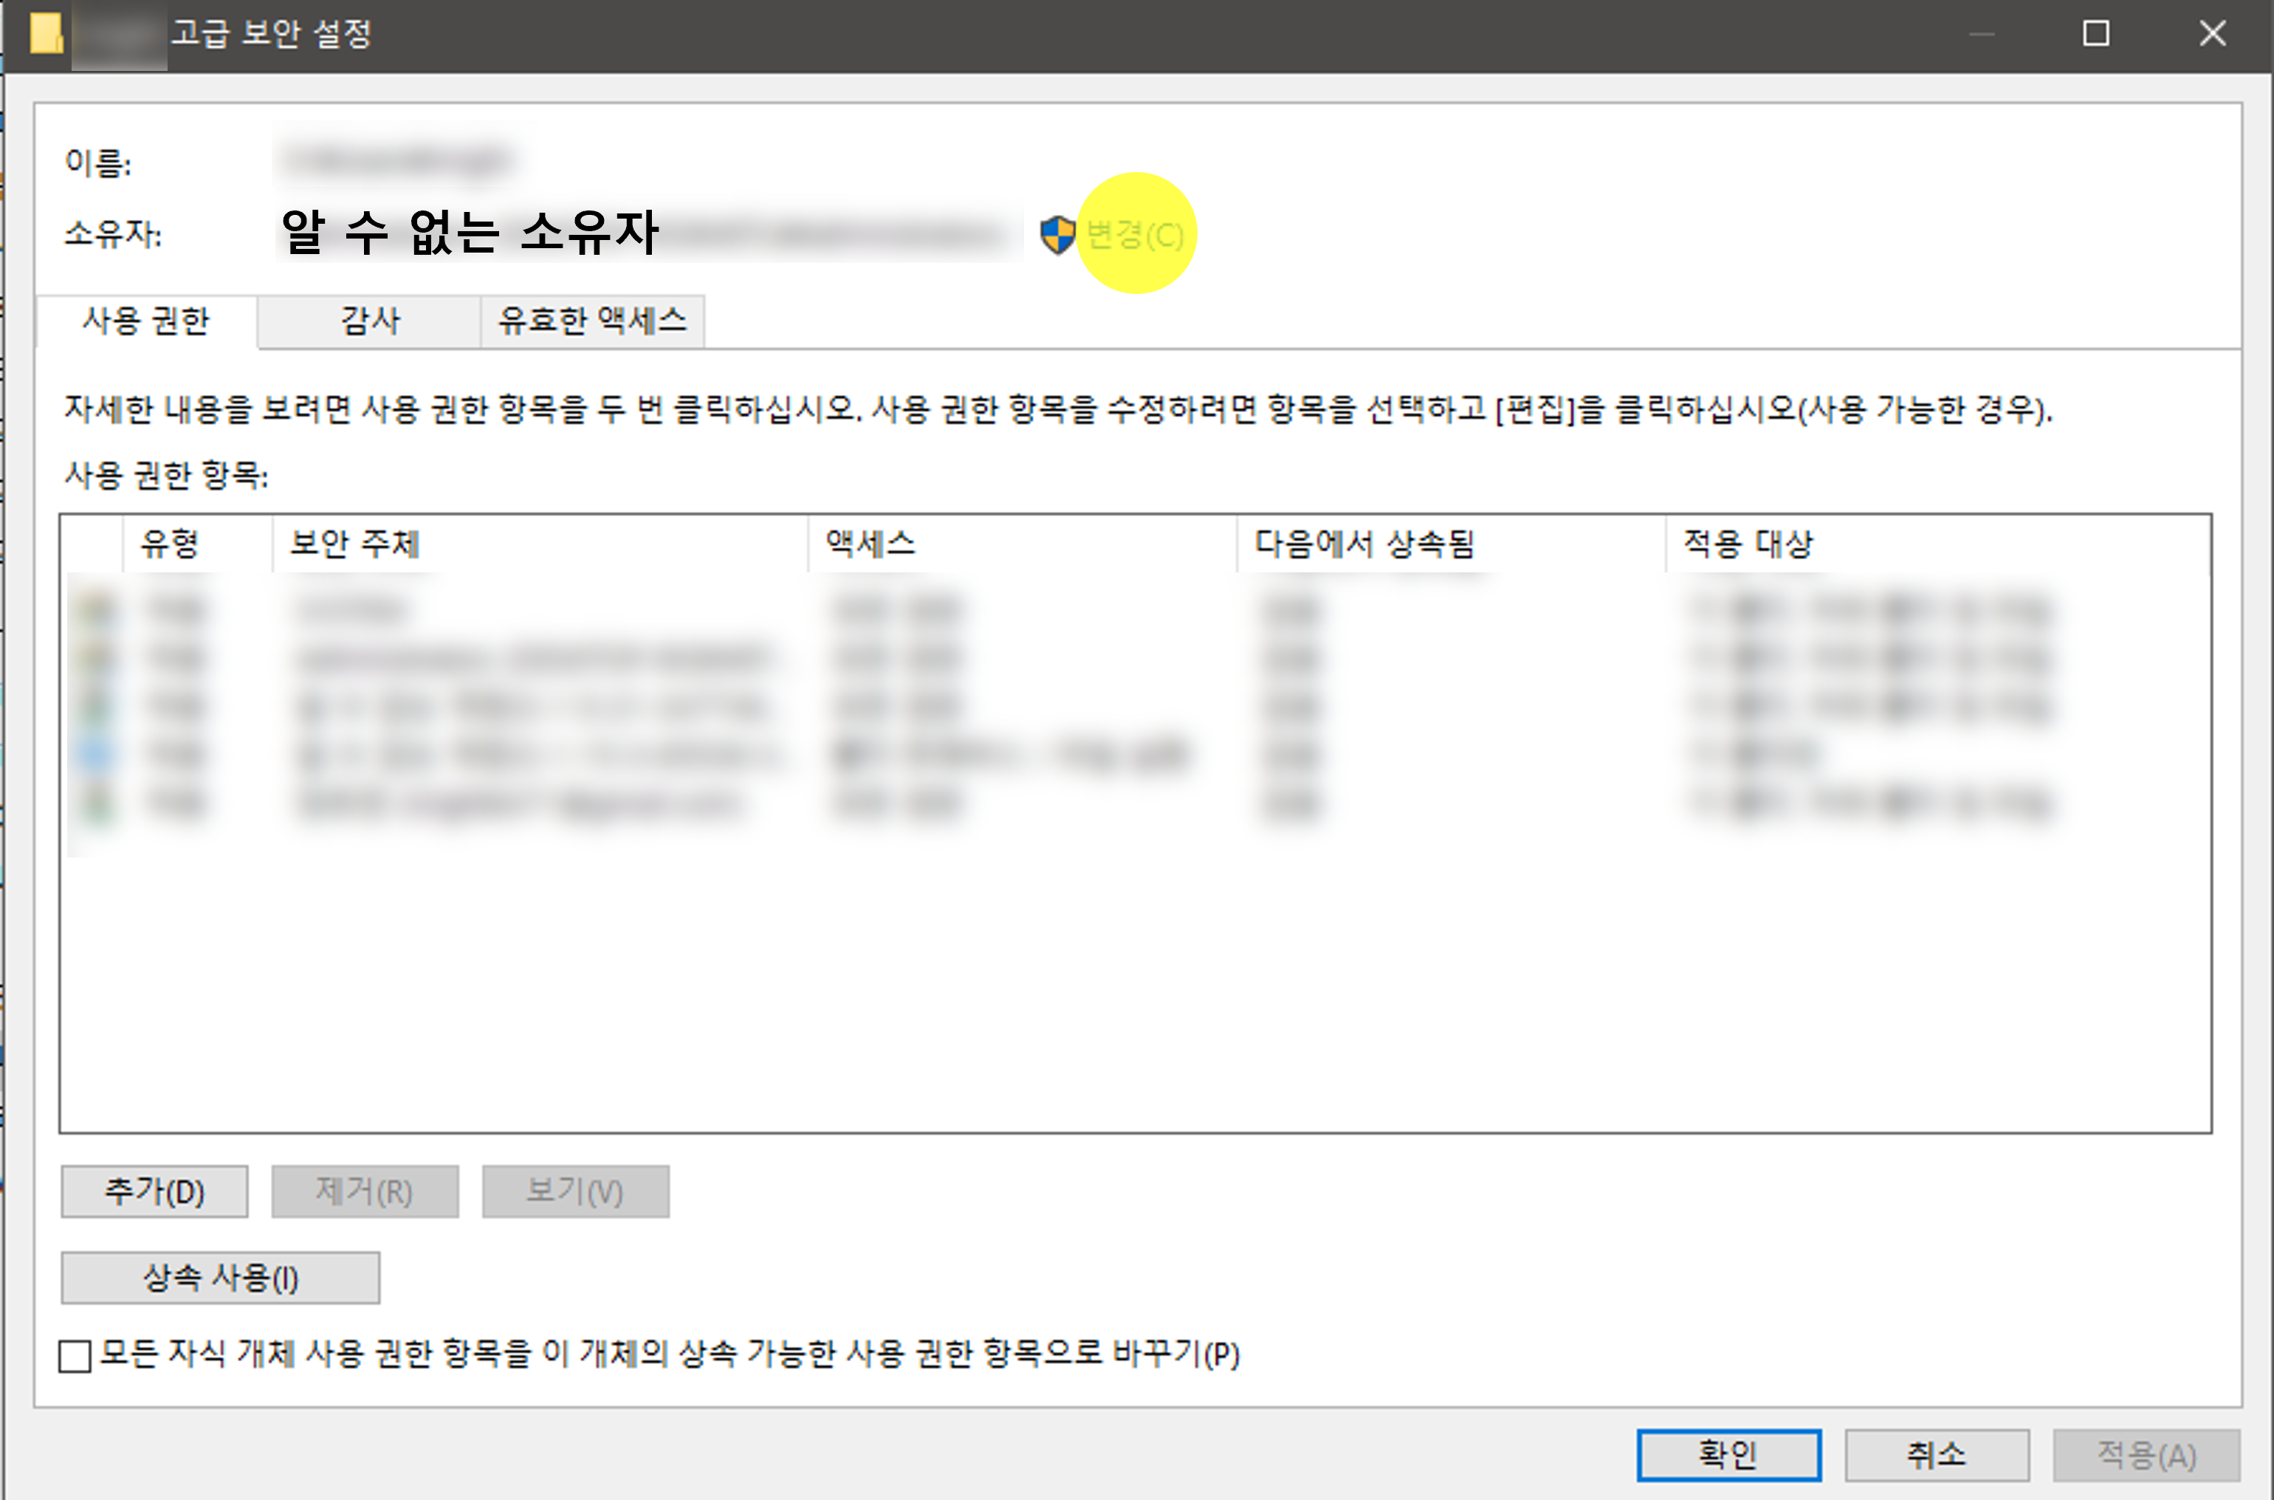The width and height of the screenshot is (2274, 1500).
Task: Select the 사용 권한 tab
Action: tap(145, 323)
